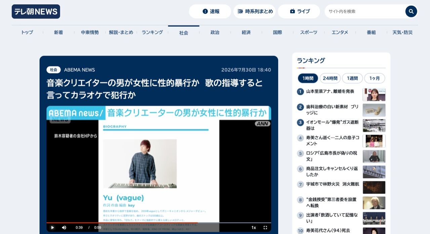
Task: Open the ライブ live button
Action: [299, 11]
